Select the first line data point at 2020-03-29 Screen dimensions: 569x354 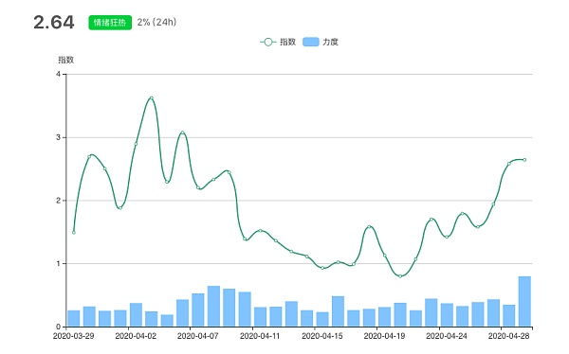point(74,232)
